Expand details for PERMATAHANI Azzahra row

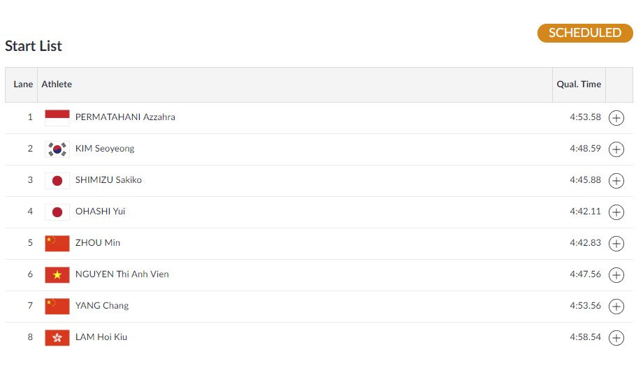click(616, 118)
